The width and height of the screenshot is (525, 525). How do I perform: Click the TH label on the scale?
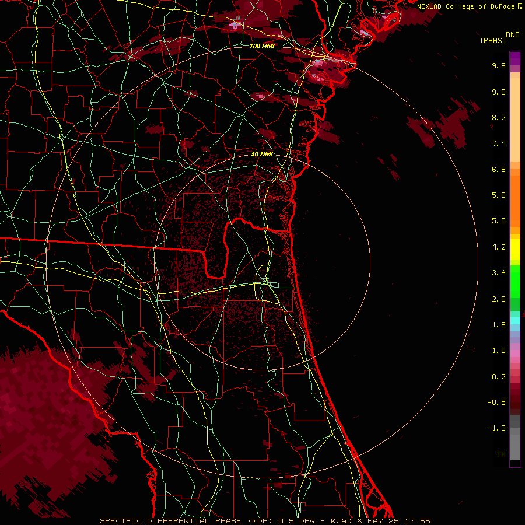[501, 454]
